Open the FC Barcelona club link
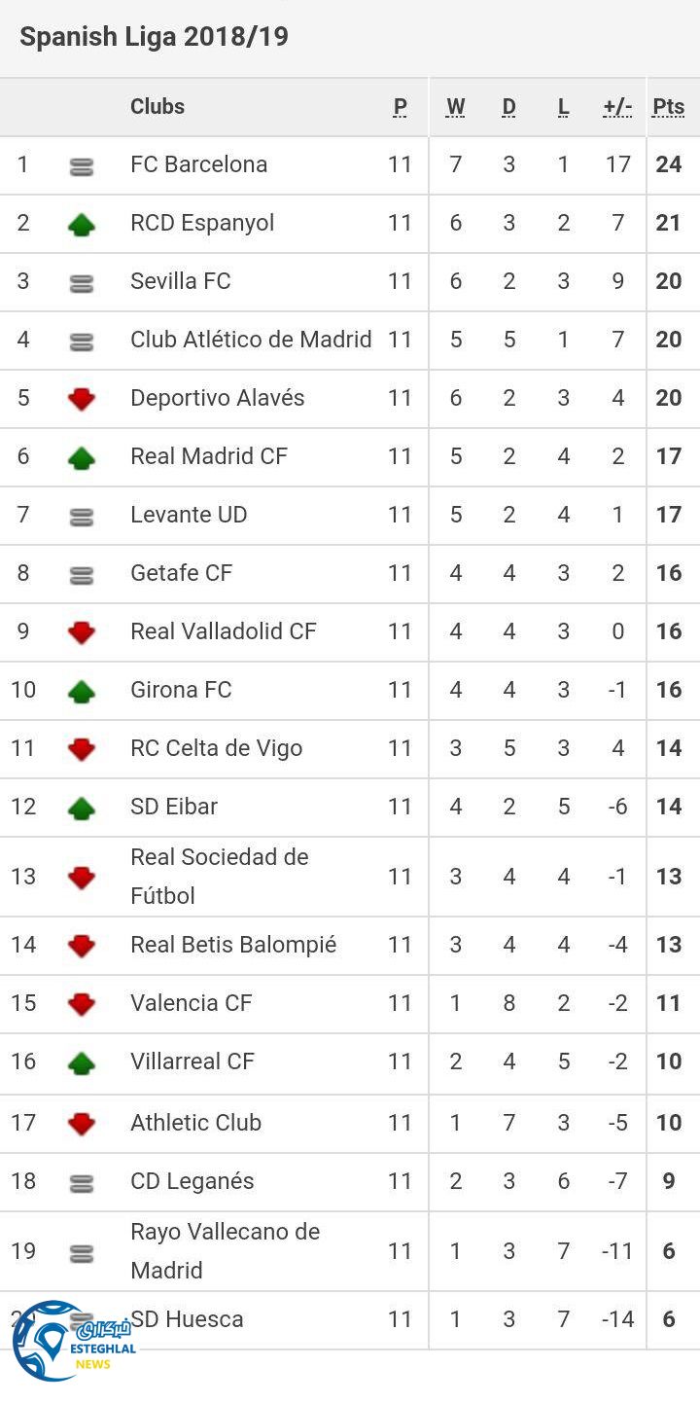This screenshot has height=1403, width=700. tap(198, 164)
